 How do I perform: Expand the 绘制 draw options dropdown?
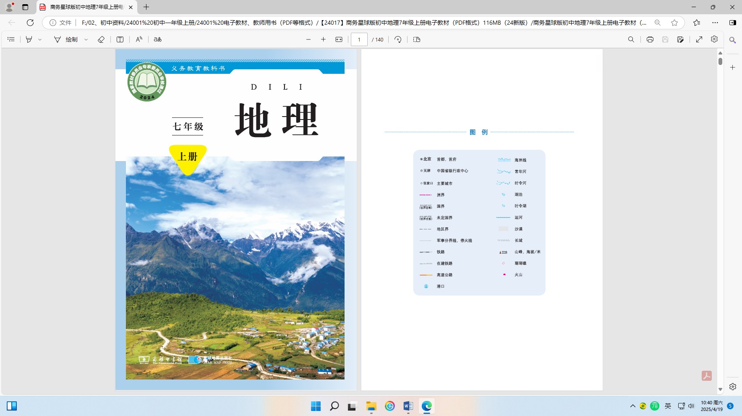86,39
